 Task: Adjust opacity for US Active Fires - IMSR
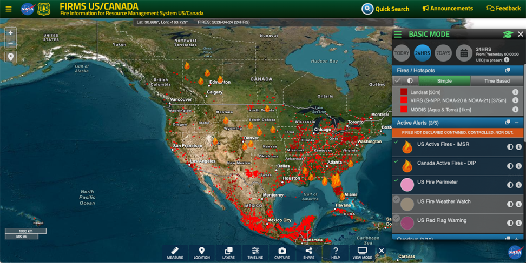[x=510, y=147]
